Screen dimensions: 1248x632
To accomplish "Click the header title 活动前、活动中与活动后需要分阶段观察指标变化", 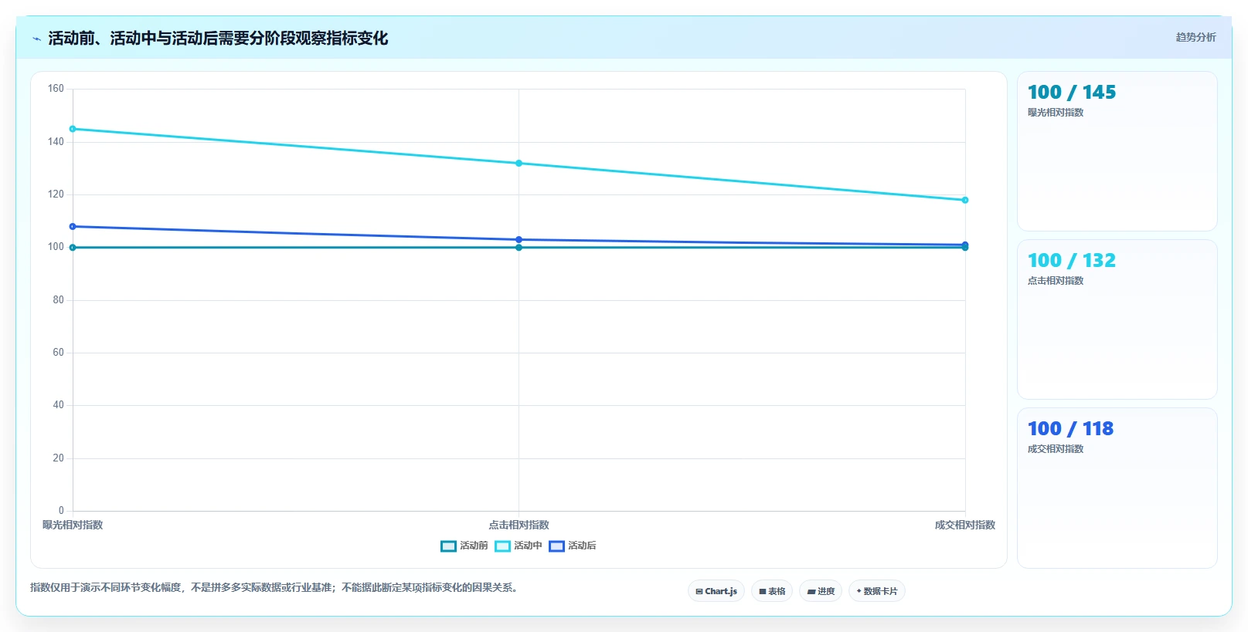I will 218,39.
